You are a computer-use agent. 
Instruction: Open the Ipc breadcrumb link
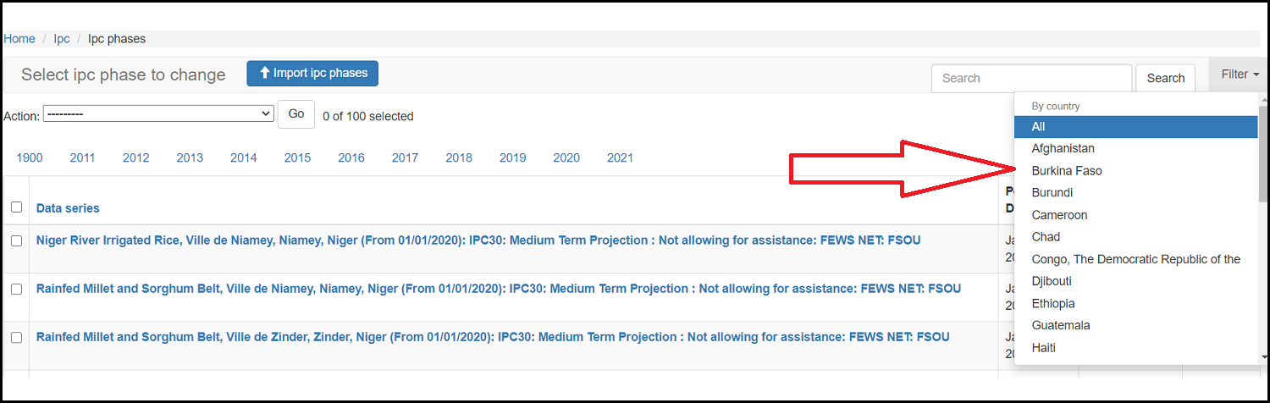(62, 39)
